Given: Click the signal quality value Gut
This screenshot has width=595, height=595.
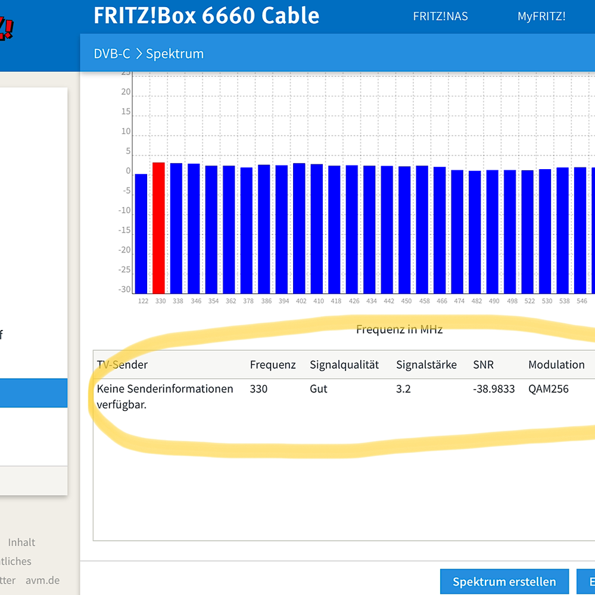Looking at the screenshot, I should click(319, 389).
